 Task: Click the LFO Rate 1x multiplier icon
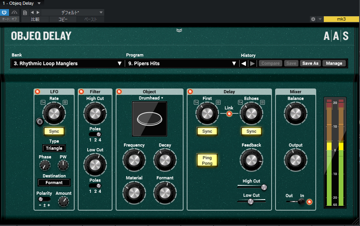[43, 102]
